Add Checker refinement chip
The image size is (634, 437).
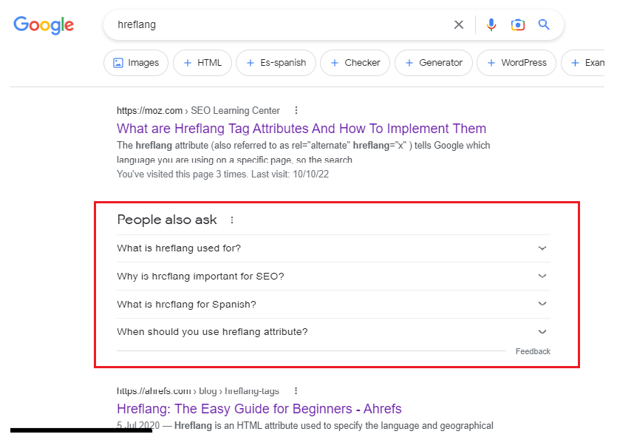point(355,63)
